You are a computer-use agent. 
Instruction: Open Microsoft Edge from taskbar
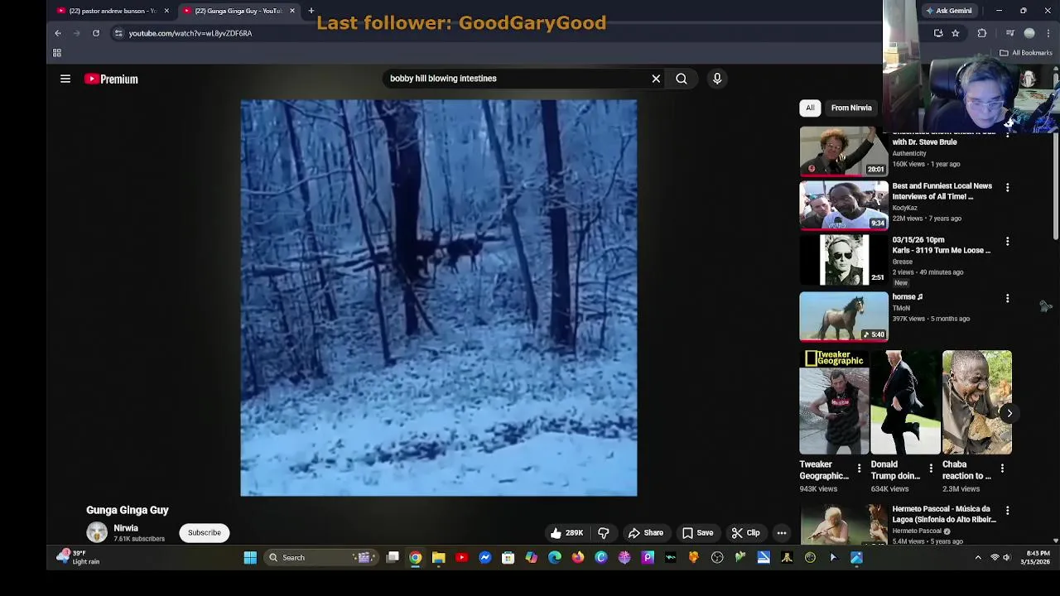[x=555, y=558]
